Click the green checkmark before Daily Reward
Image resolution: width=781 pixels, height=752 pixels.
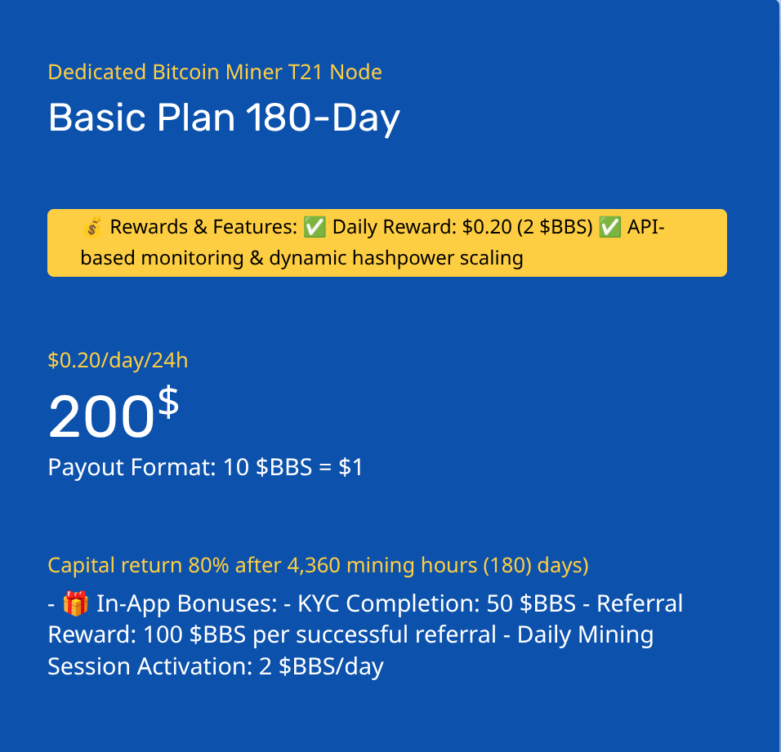[315, 228]
